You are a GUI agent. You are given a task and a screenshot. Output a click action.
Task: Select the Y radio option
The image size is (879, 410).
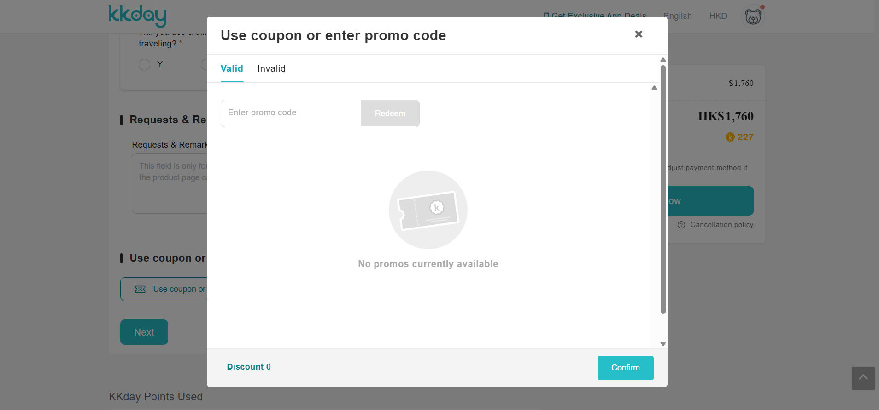(144, 64)
